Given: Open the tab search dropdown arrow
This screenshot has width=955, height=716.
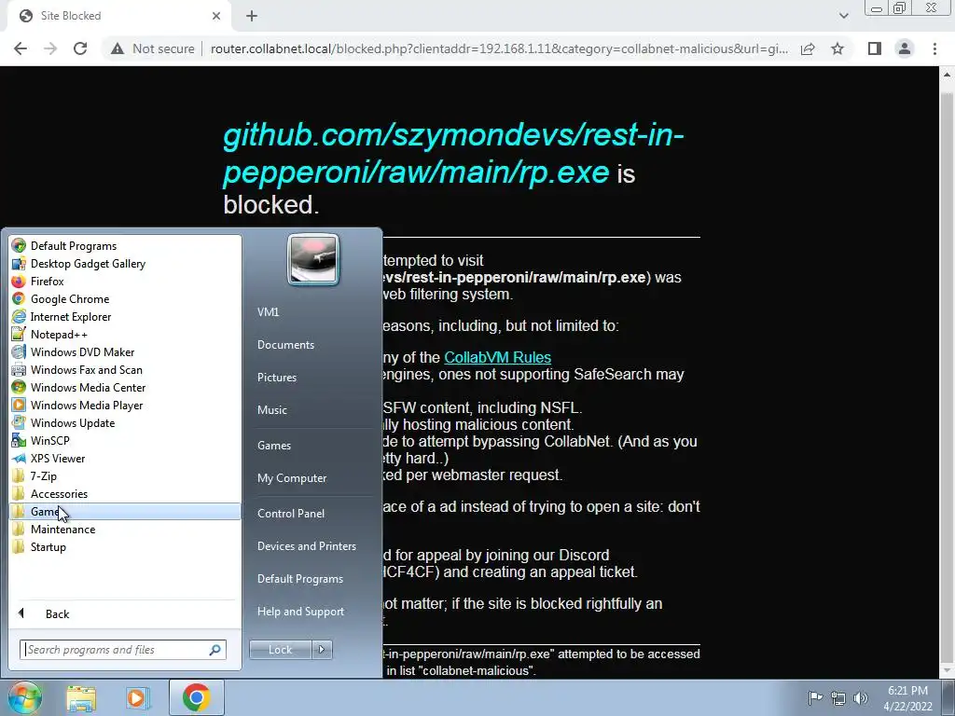Looking at the screenshot, I should pyautogui.click(x=843, y=16).
